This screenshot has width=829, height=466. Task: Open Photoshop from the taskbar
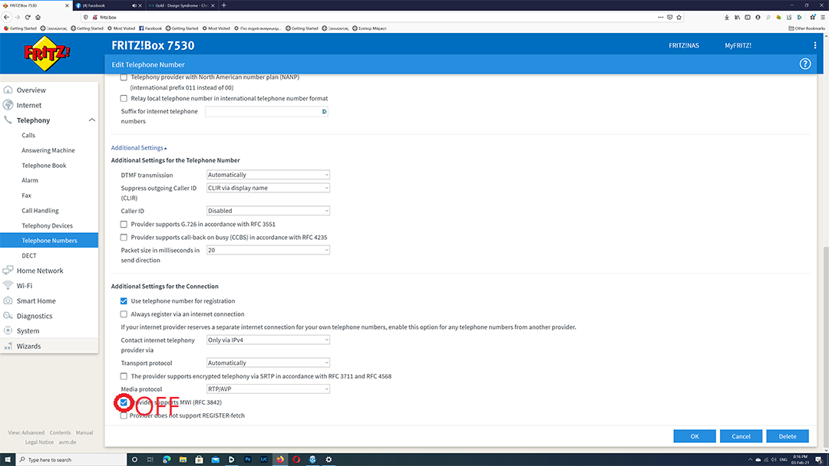click(247, 459)
